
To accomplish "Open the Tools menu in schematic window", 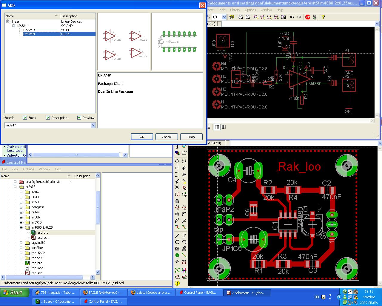I will [x=222, y=10].
